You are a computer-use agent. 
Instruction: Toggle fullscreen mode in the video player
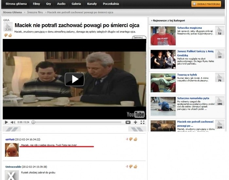(x=142, y=122)
